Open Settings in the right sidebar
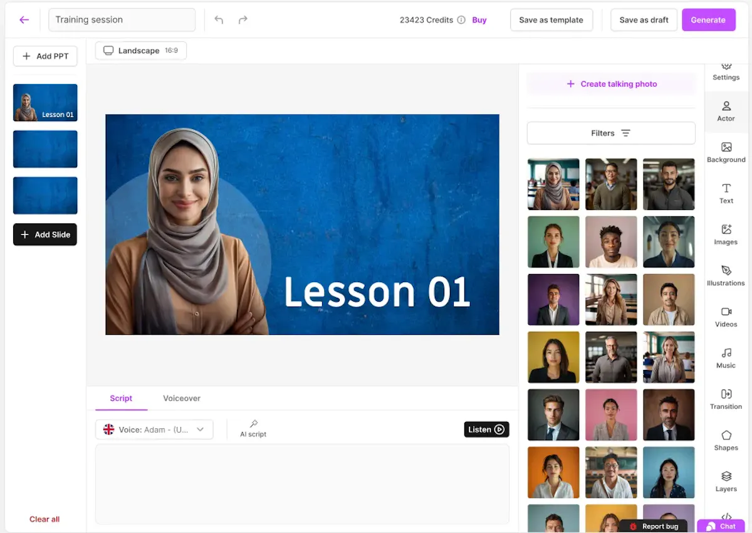This screenshot has height=533, width=752. pyautogui.click(x=726, y=71)
